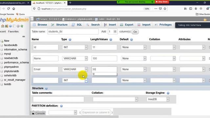Image resolution: width=210 pixels, height=118 pixels.
Task: Click help icon next to Type header
Action: pyautogui.click(x=70, y=40)
